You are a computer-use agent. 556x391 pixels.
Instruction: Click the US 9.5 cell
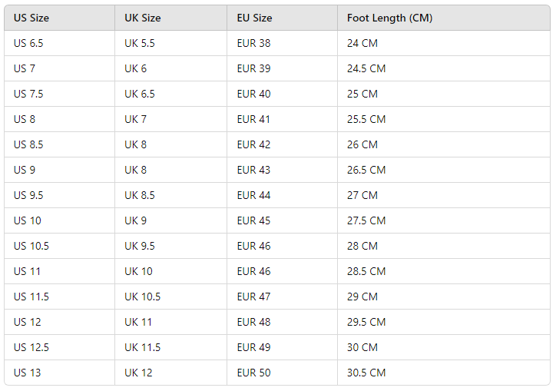(x=28, y=195)
